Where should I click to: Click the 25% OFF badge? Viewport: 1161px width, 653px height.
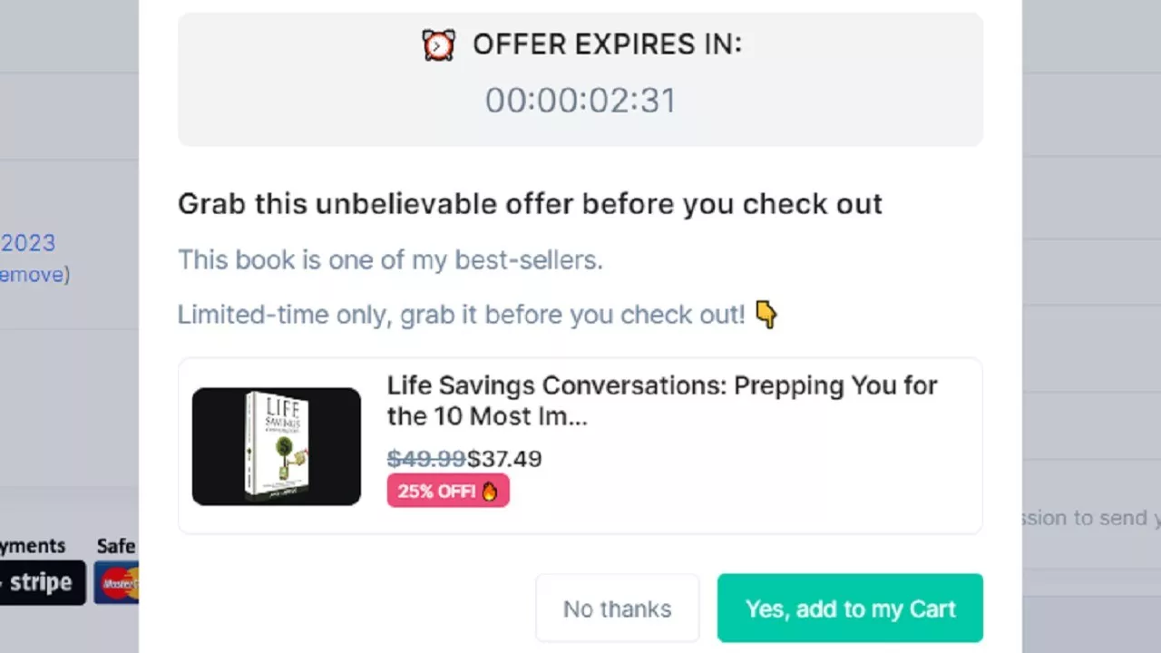[448, 491]
